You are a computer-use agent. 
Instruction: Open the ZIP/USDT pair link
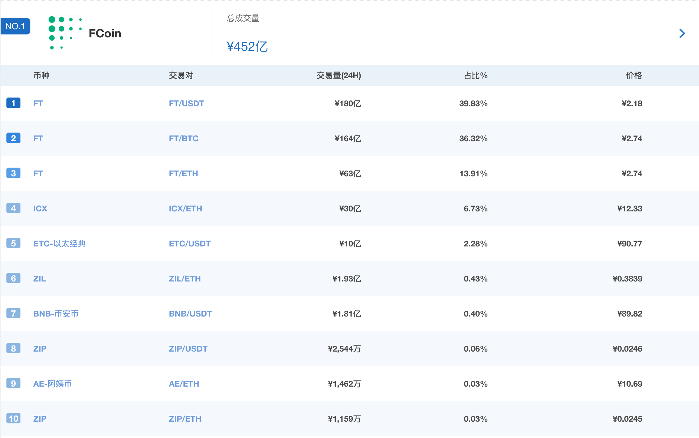(x=188, y=349)
